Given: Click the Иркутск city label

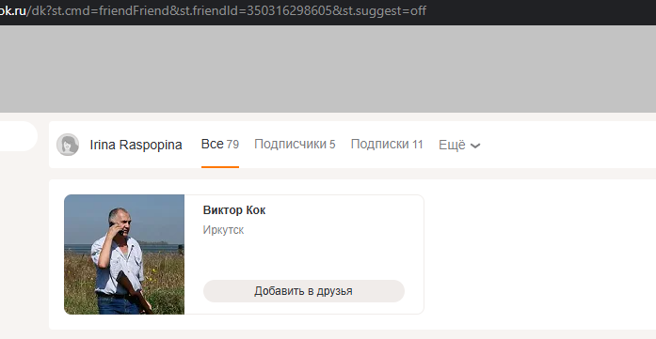Looking at the screenshot, I should 223,230.
